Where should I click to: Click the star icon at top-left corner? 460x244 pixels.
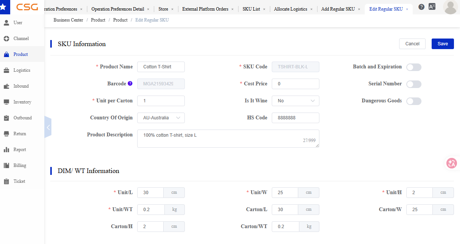point(3,7)
